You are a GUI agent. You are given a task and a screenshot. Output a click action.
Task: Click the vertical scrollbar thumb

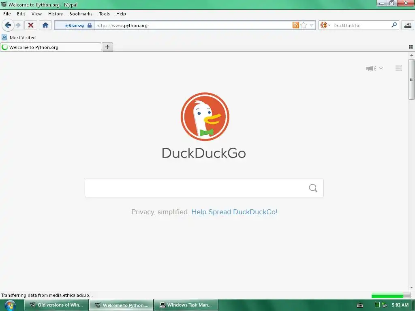(x=411, y=79)
